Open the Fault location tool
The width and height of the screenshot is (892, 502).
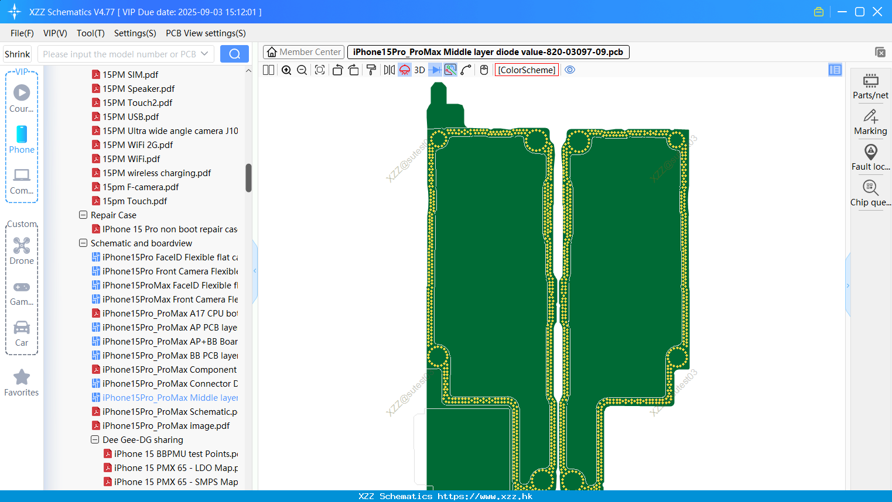tap(870, 158)
